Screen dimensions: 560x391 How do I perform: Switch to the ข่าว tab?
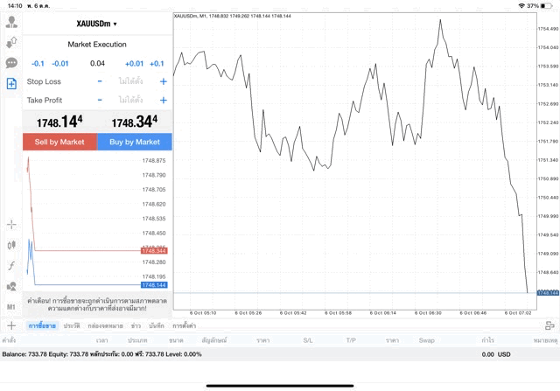[136, 325]
